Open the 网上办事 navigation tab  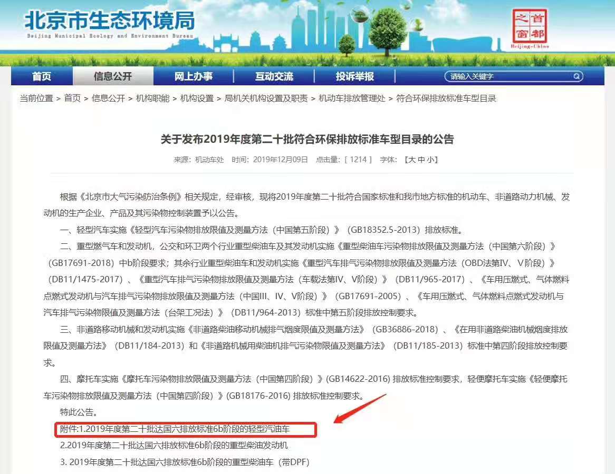[x=194, y=76]
